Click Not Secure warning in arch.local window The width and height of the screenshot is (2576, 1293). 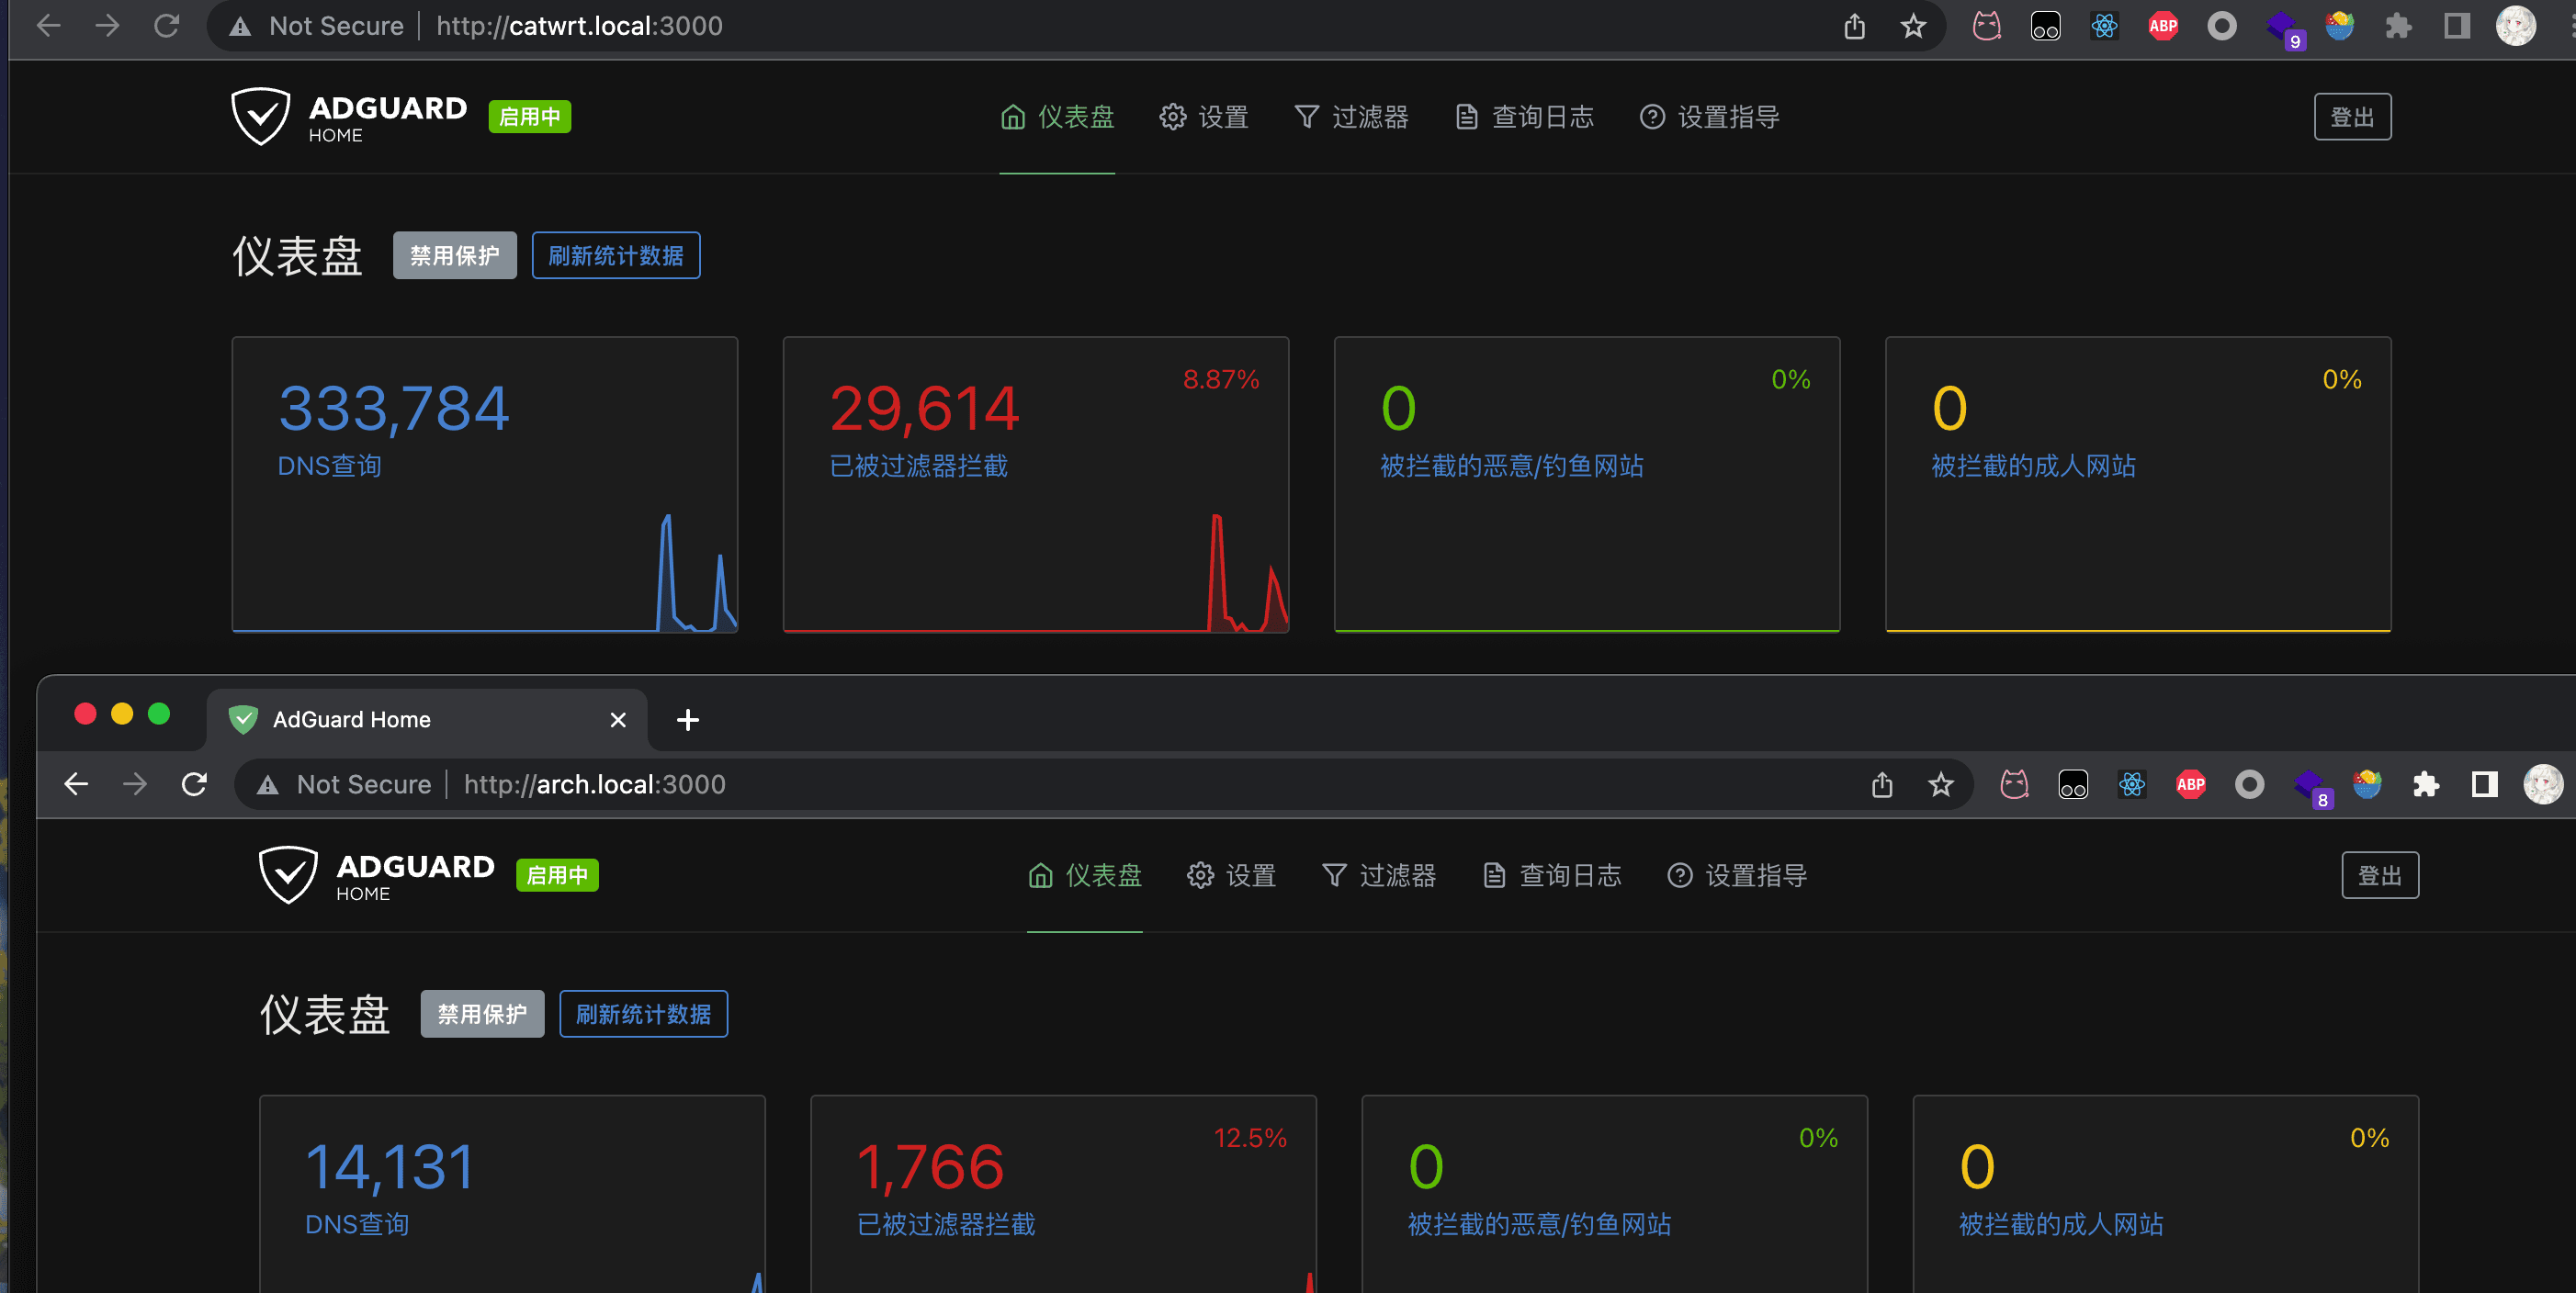[344, 784]
